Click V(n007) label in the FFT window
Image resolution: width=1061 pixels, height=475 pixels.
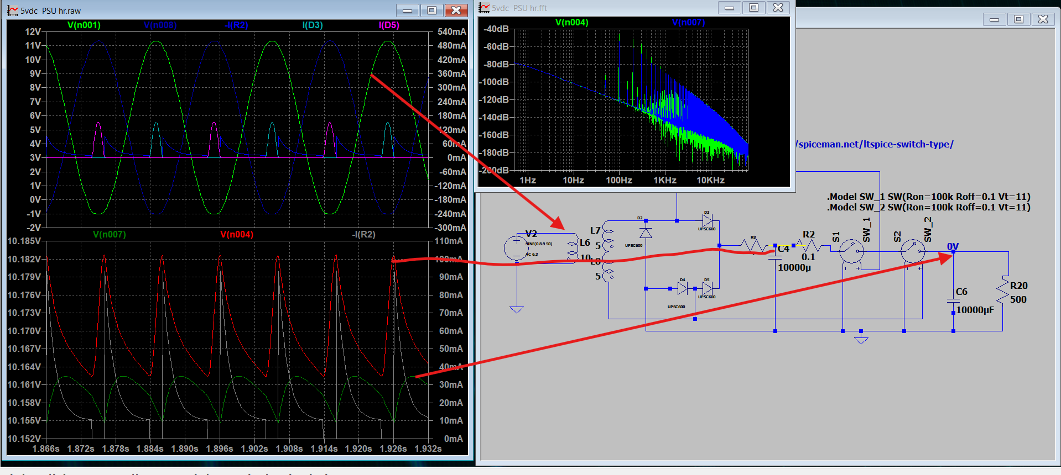(688, 22)
